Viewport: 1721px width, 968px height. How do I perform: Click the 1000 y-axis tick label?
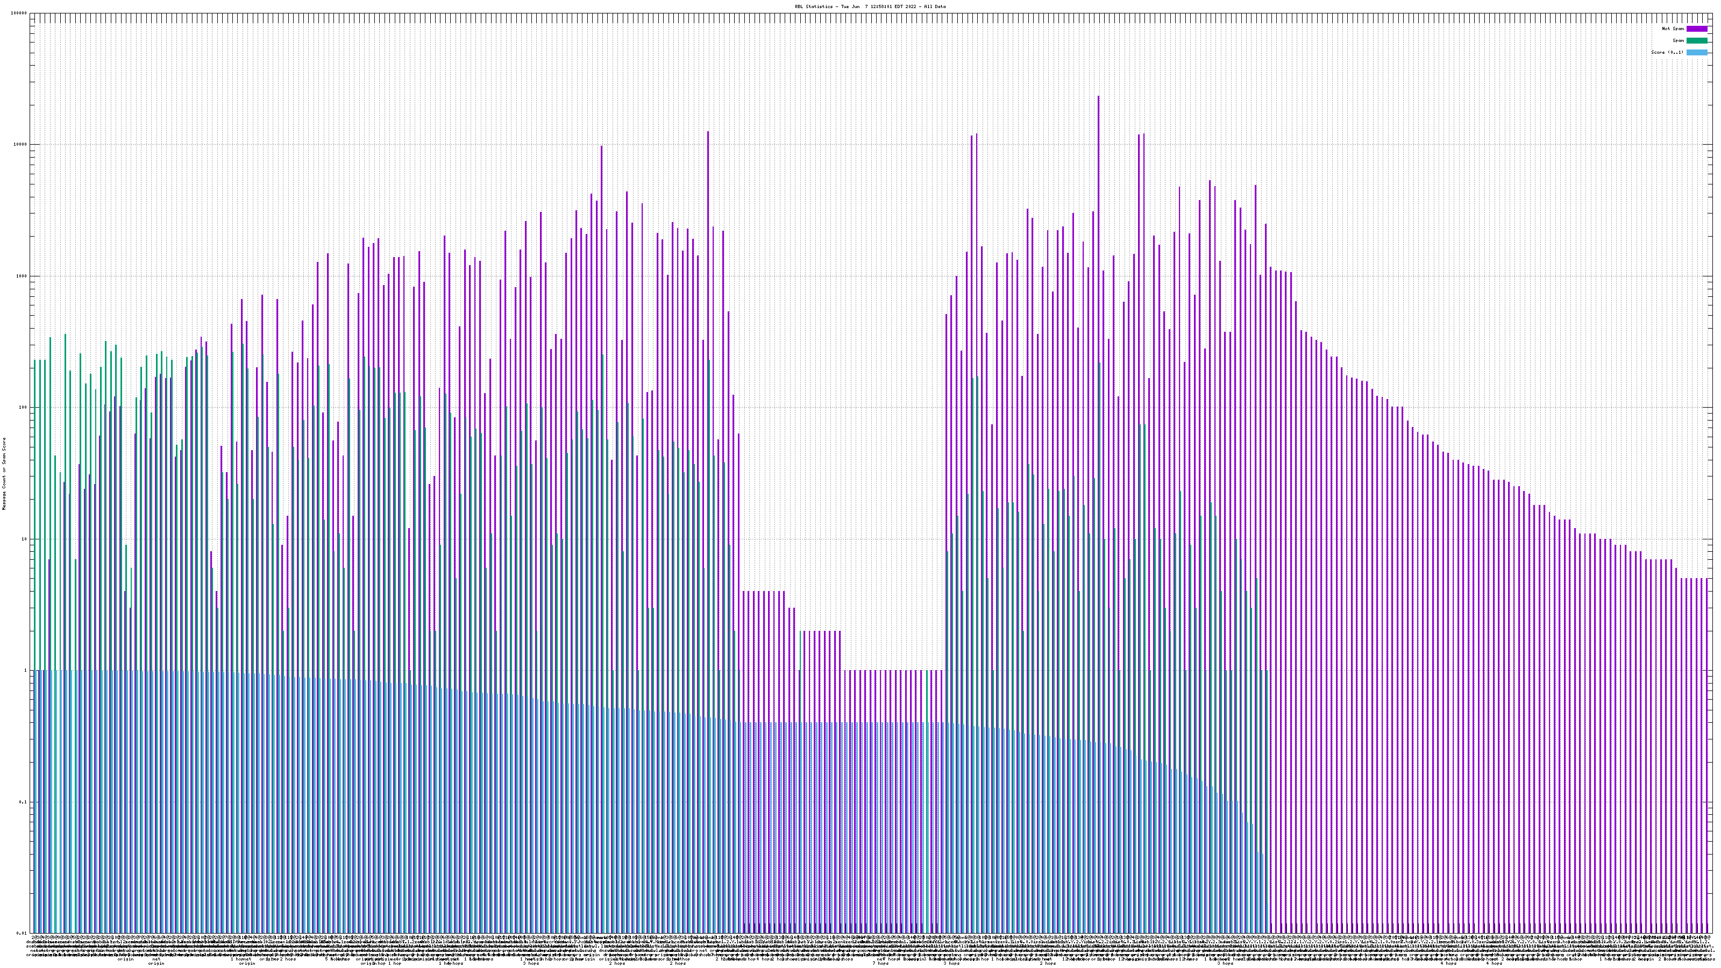22,276
